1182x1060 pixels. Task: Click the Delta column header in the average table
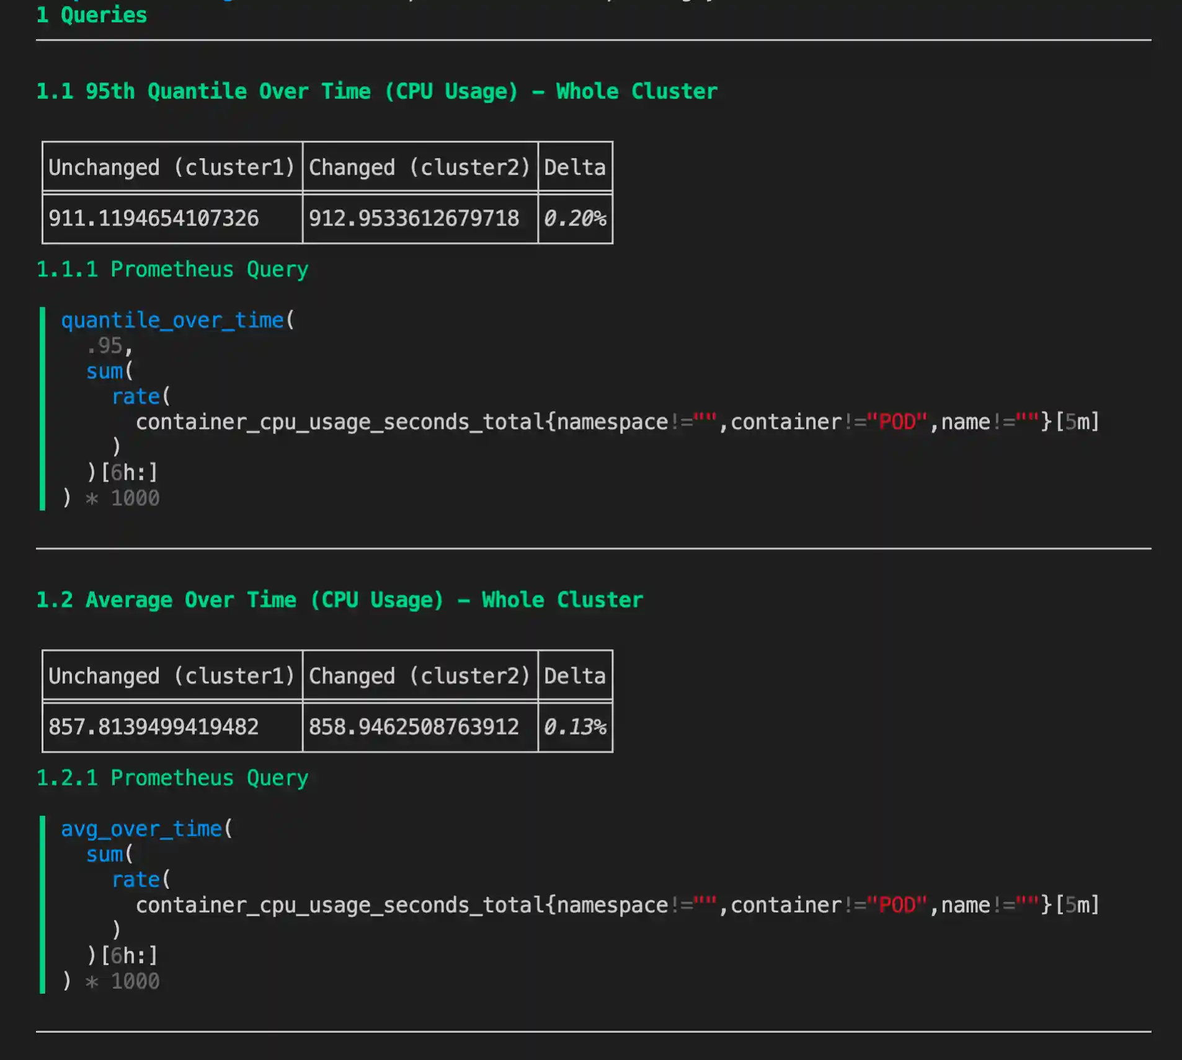click(574, 676)
